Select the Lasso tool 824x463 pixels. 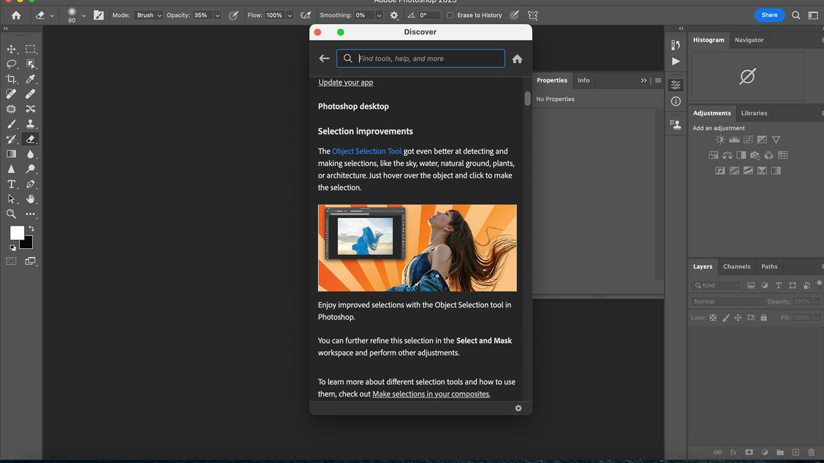(x=12, y=64)
